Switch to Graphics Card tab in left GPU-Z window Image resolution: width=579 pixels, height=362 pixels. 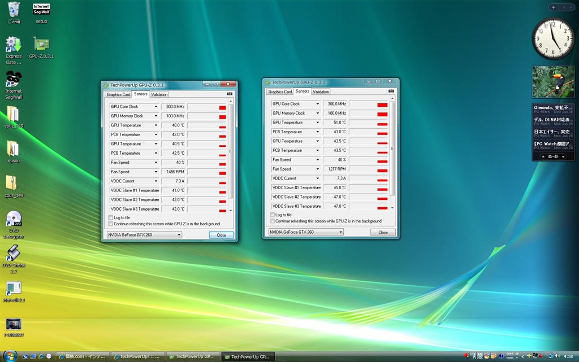click(x=119, y=94)
